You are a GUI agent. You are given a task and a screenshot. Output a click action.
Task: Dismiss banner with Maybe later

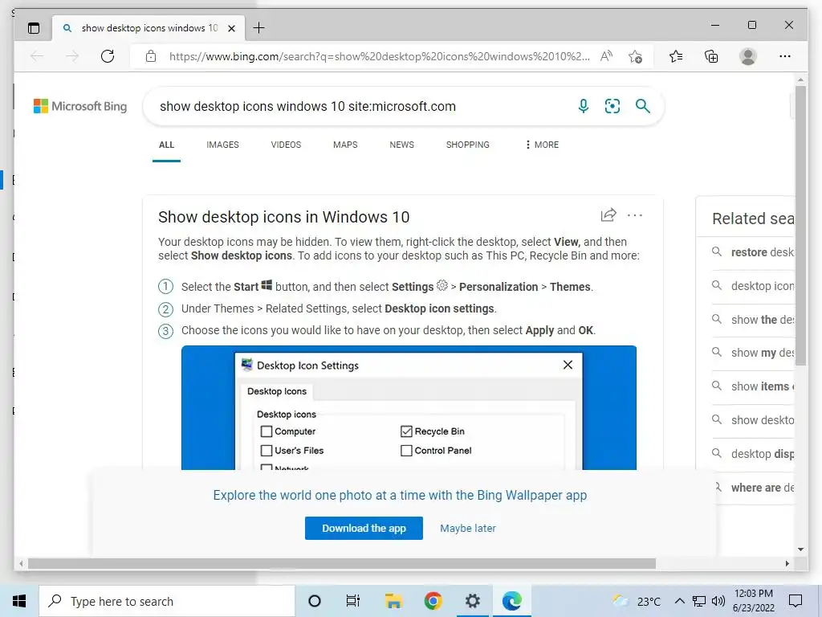point(468,529)
